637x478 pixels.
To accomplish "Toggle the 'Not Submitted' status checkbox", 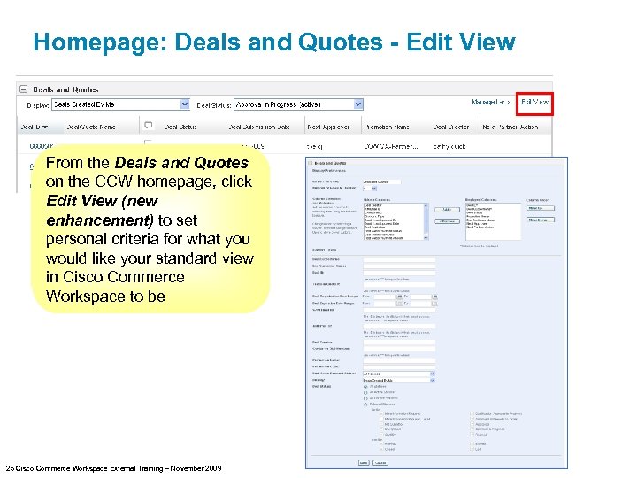I will click(381, 424).
